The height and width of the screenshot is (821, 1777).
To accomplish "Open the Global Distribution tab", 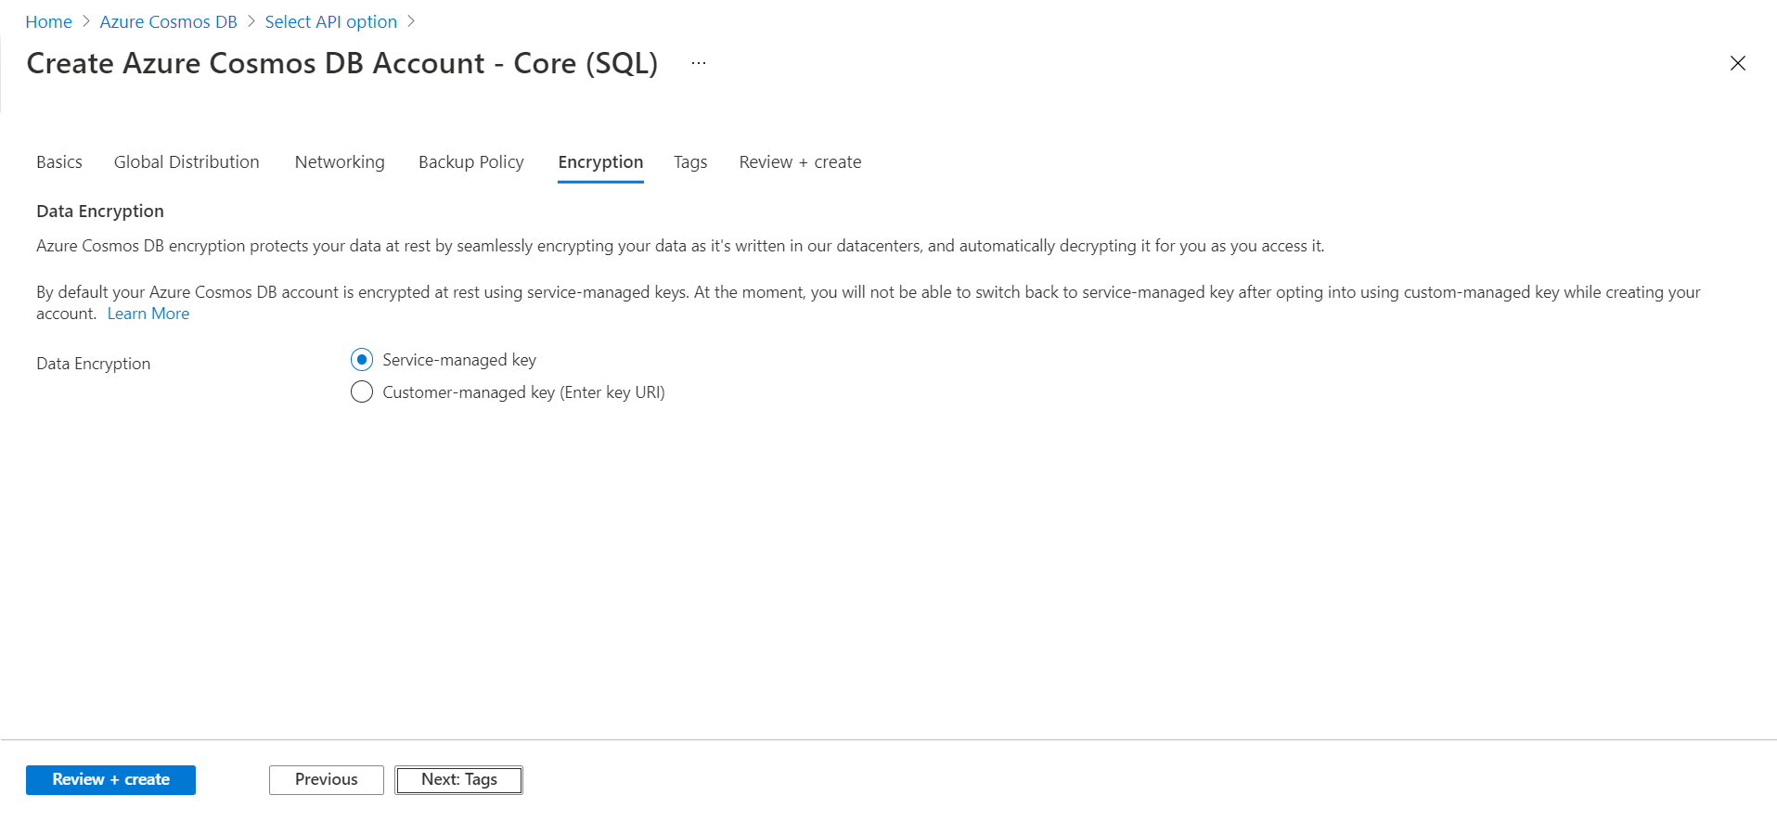I will (187, 162).
